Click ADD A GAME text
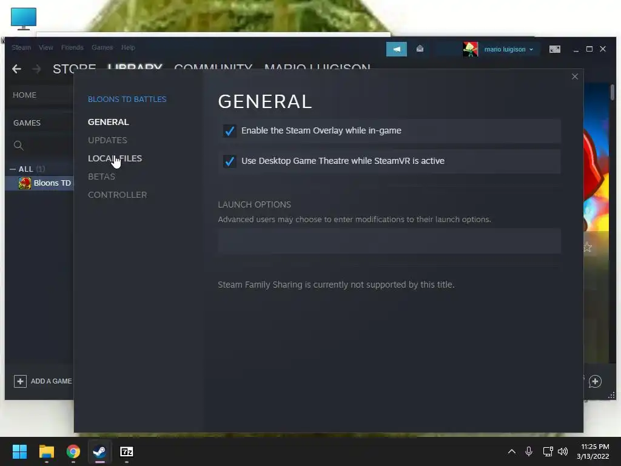 tap(51, 381)
